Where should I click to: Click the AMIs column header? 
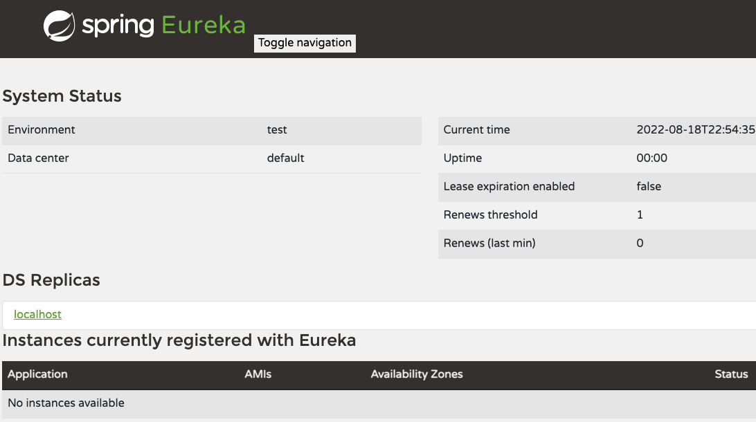click(258, 374)
